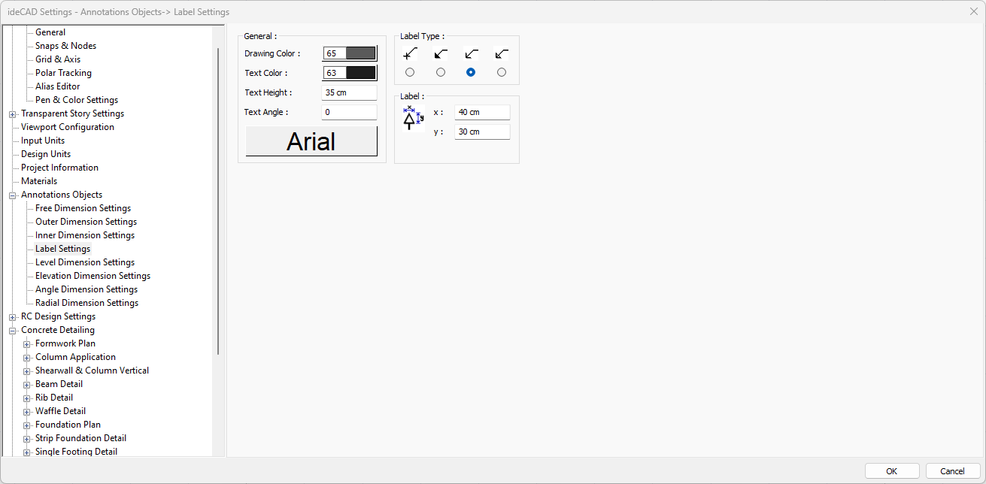Viewport: 986px width, 484px height.
Task: Select Strip Foundation Detail tree item
Action: tap(81, 438)
